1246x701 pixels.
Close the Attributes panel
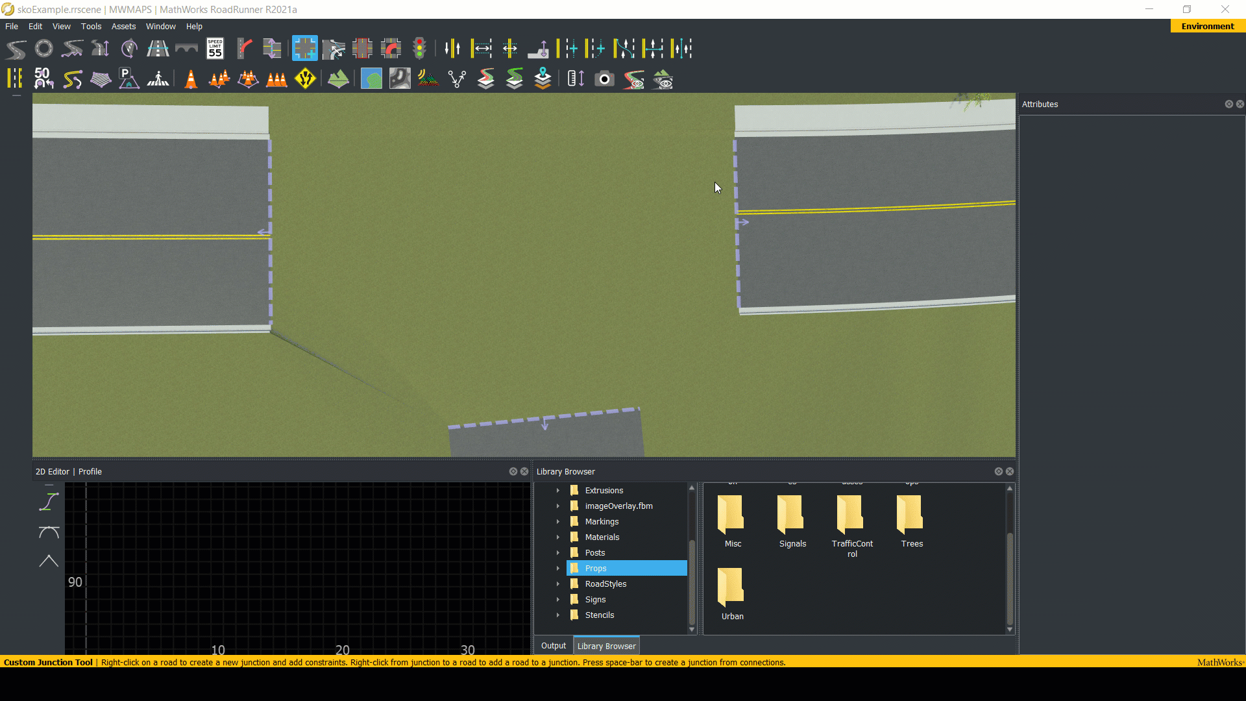point(1240,105)
